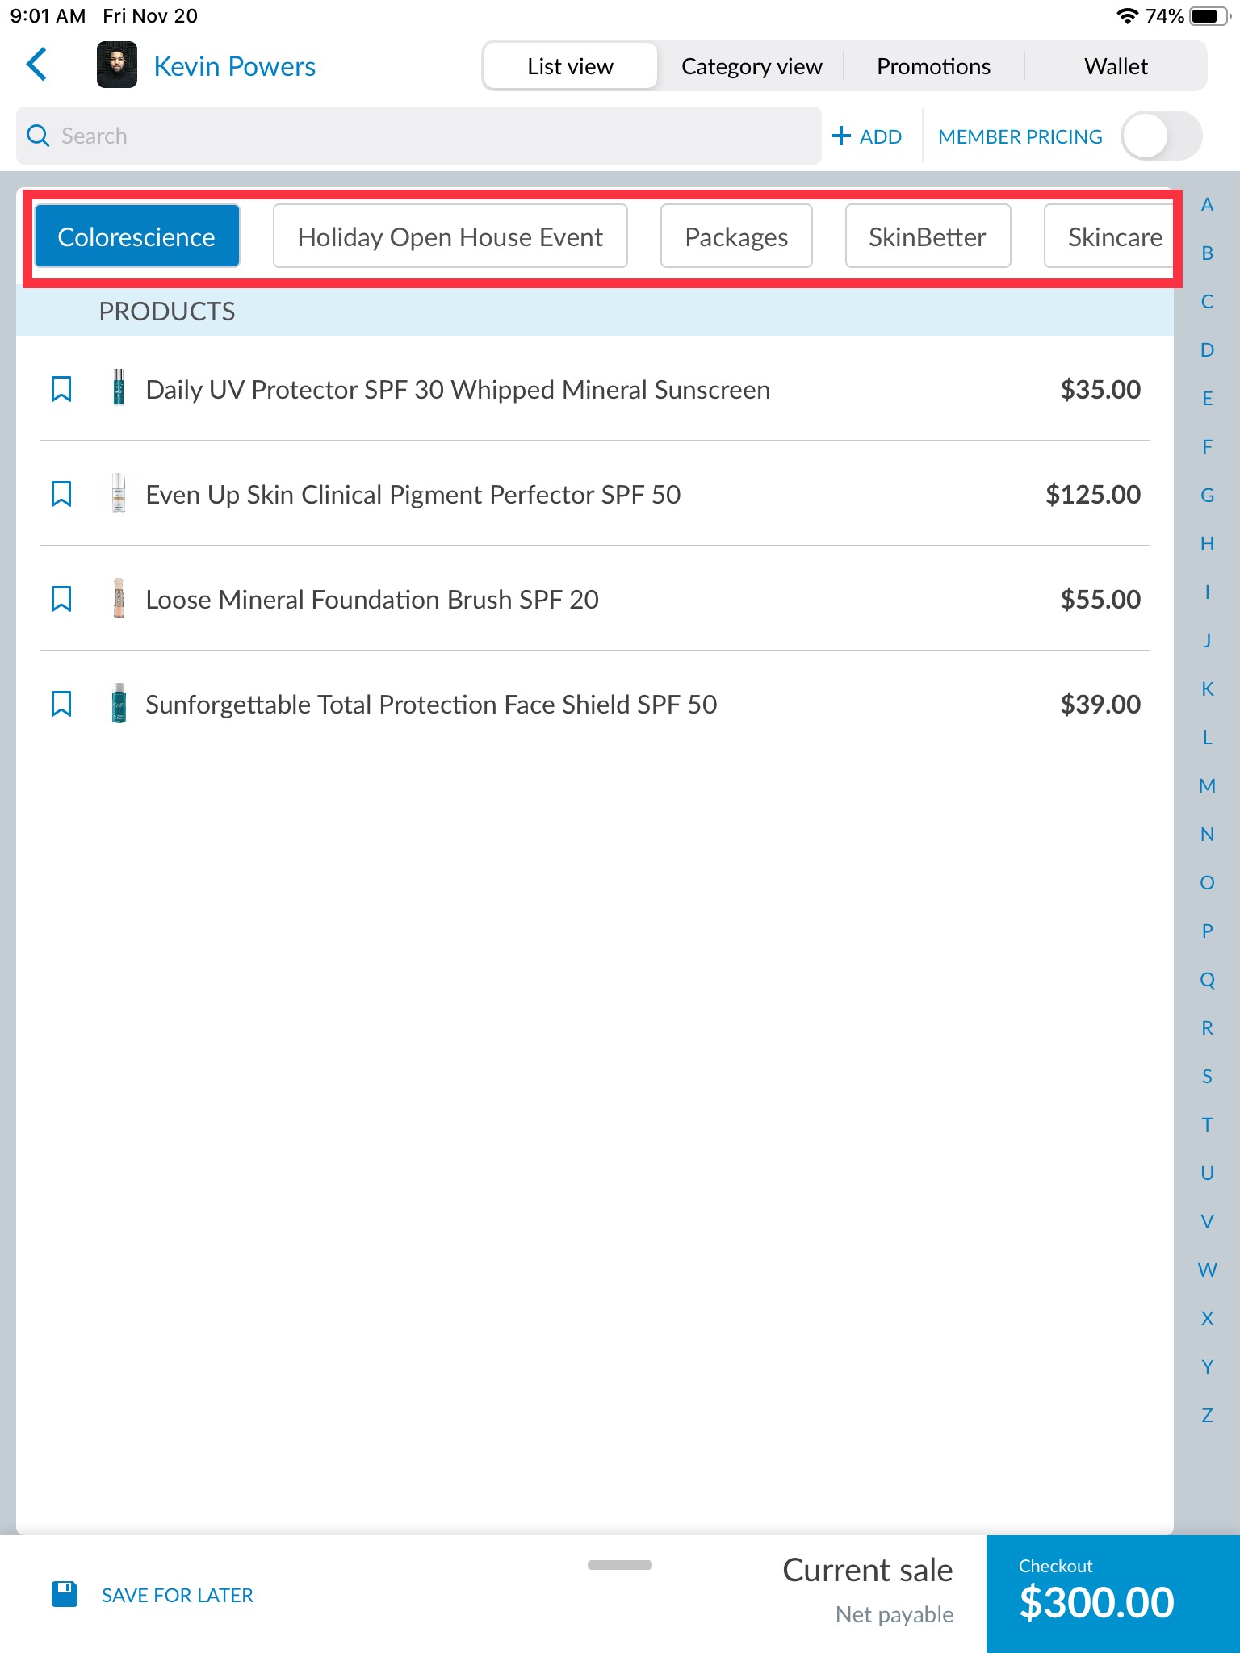Screen dimensions: 1240x1653
Task: Add Loose Mineral Foundation Brush SPF 20
Action: pyautogui.click(x=595, y=599)
